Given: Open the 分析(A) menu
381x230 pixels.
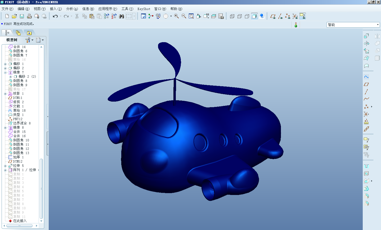Looking at the screenshot, I should [72, 9].
